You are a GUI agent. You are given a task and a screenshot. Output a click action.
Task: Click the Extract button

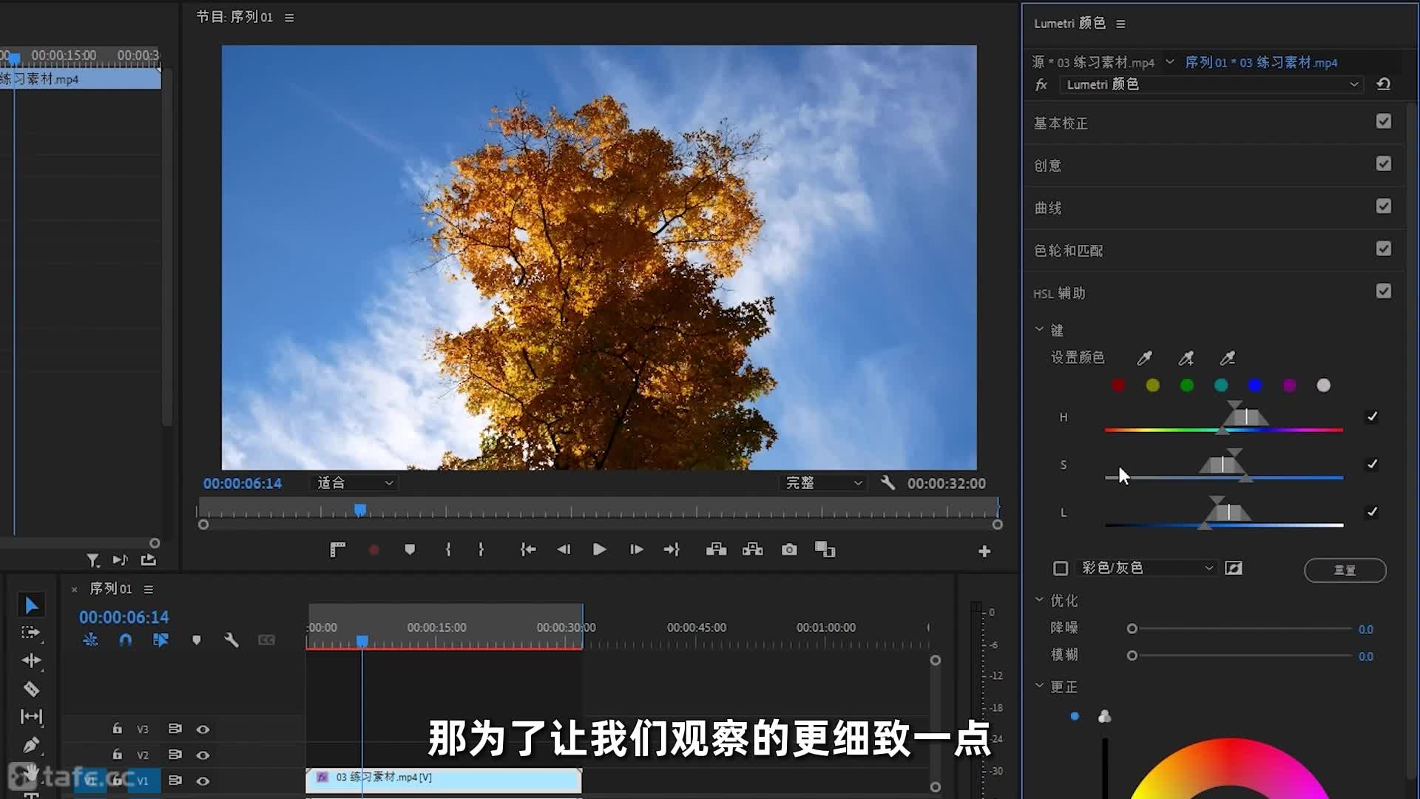(x=752, y=550)
